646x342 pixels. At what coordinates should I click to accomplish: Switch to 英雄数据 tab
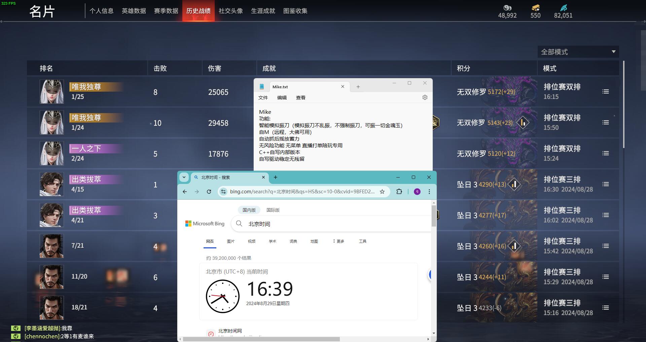coord(134,11)
